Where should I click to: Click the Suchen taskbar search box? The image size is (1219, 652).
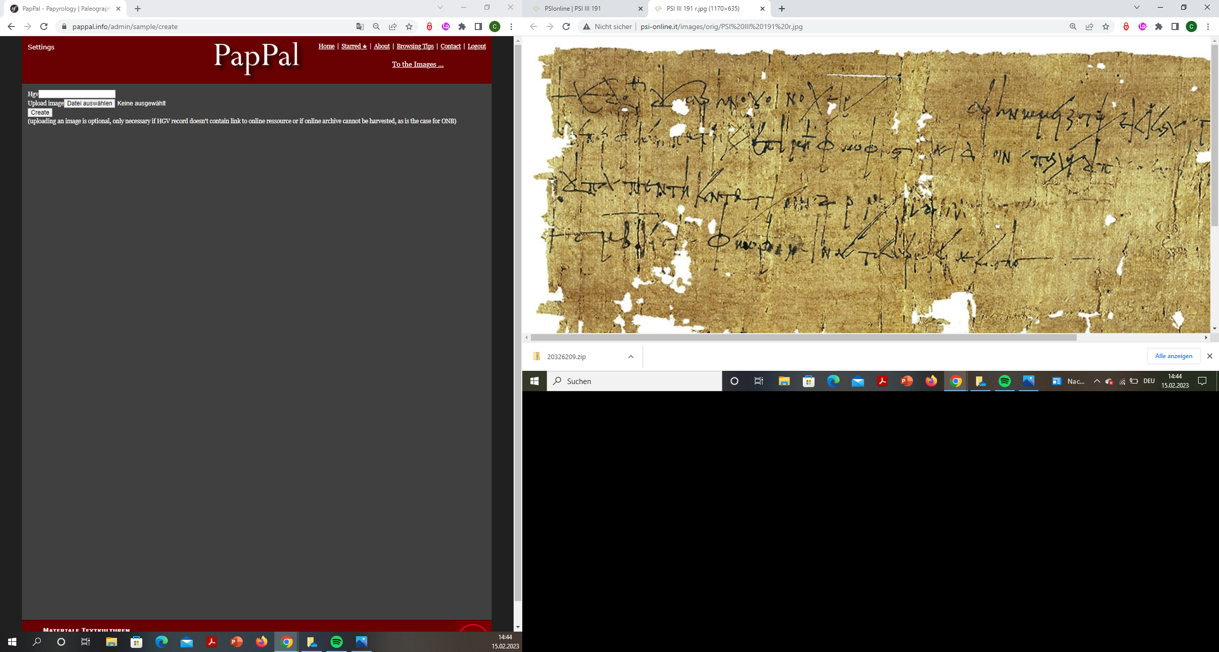(x=634, y=381)
